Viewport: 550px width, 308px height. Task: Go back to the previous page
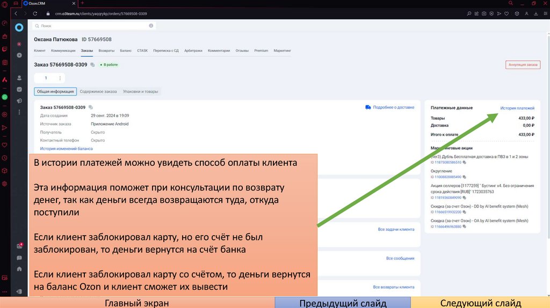click(x=16, y=13)
